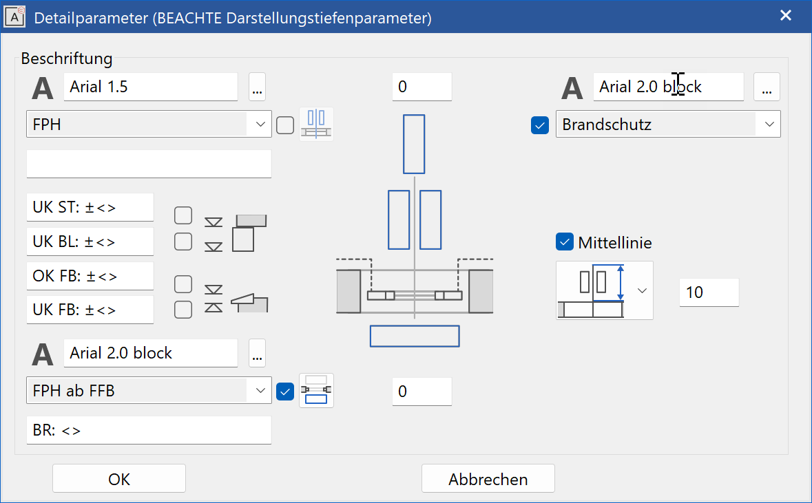Screen dimensions: 812x503
Task: Toggle the checkbox next to the FPH dropdown
Action: 285,125
